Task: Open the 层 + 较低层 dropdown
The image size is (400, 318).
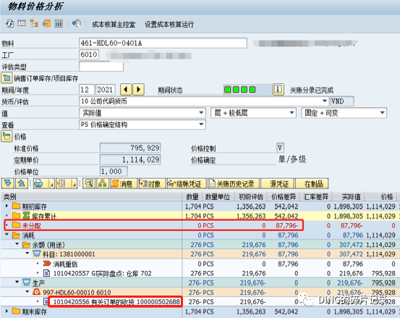Action: [x=253, y=113]
